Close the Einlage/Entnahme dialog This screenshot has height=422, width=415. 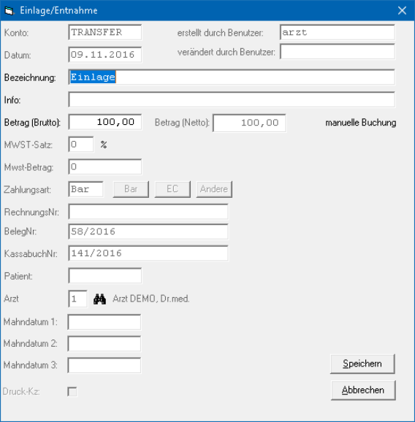pyautogui.click(x=402, y=11)
